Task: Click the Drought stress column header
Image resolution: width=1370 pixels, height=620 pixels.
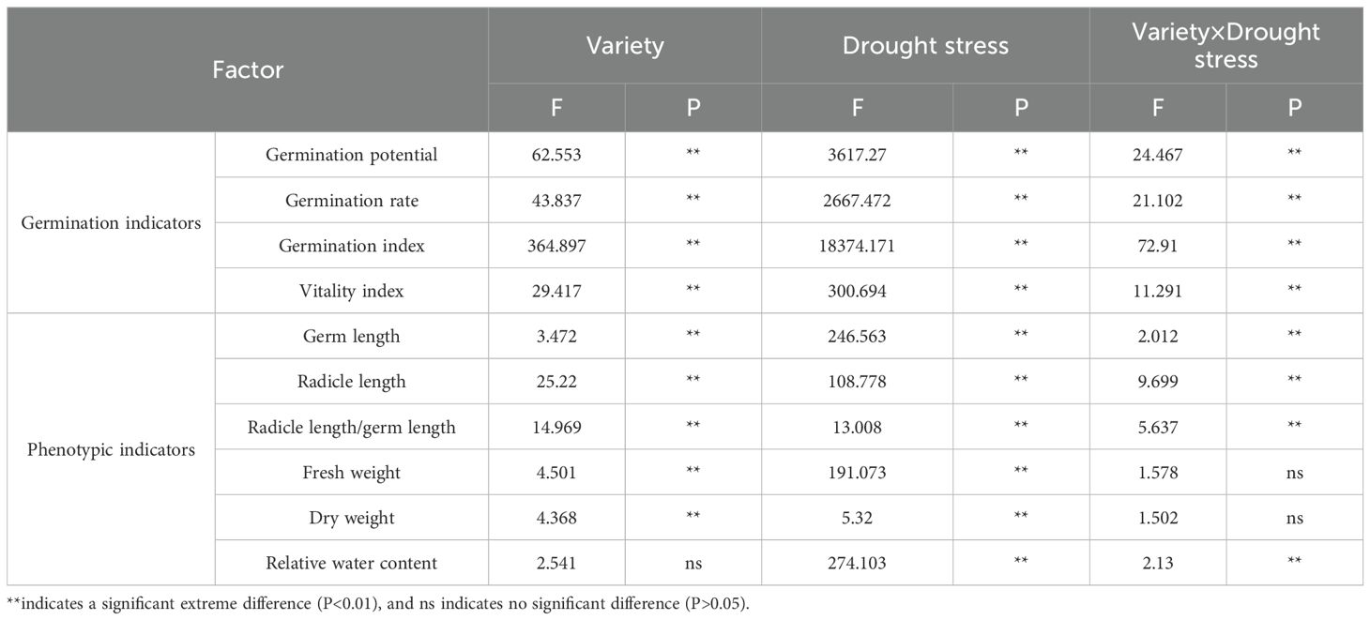Action: [924, 45]
